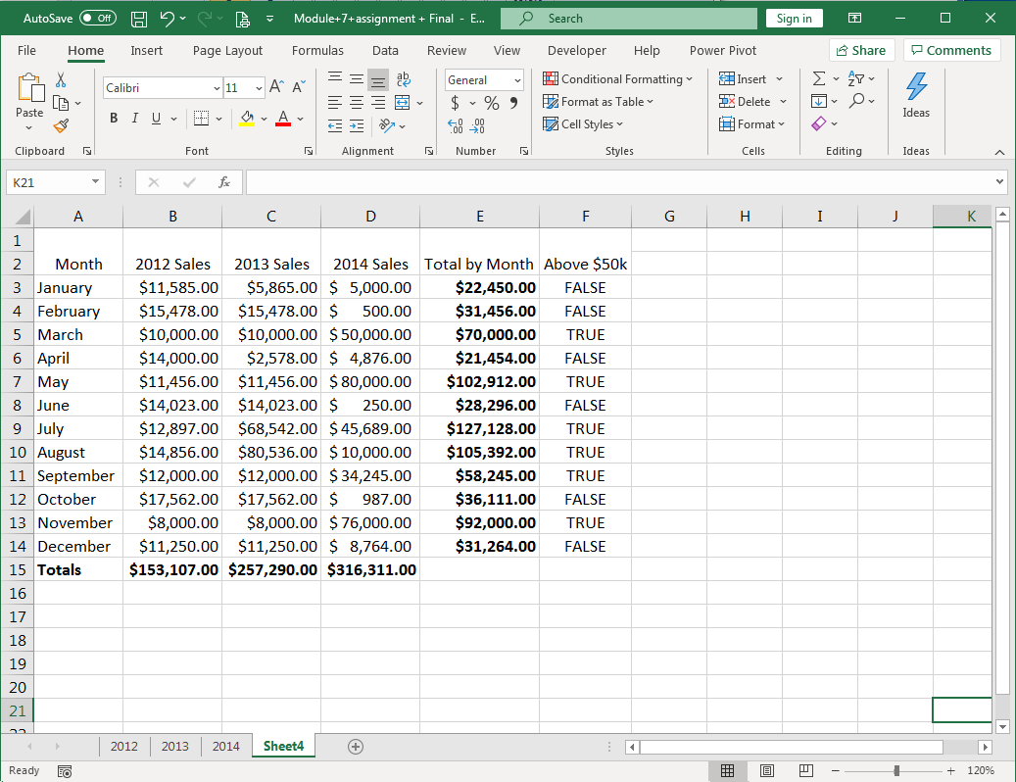Image resolution: width=1016 pixels, height=782 pixels.
Task: Apply the Accounting Number Format dollar icon
Action: click(457, 102)
